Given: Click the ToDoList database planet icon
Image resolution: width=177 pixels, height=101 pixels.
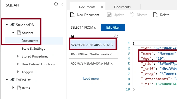Looking at the screenshot, I should point(12,79).
